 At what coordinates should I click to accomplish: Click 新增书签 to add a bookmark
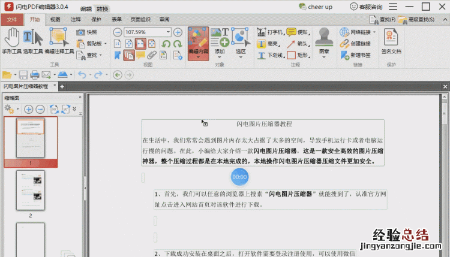pyautogui.click(x=355, y=55)
